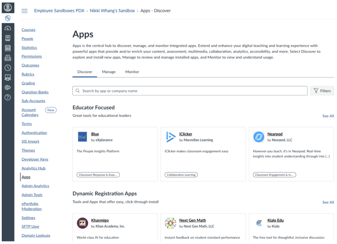The image size is (337, 244).
Task: Go to Developer Keys link
Action: click(x=35, y=159)
